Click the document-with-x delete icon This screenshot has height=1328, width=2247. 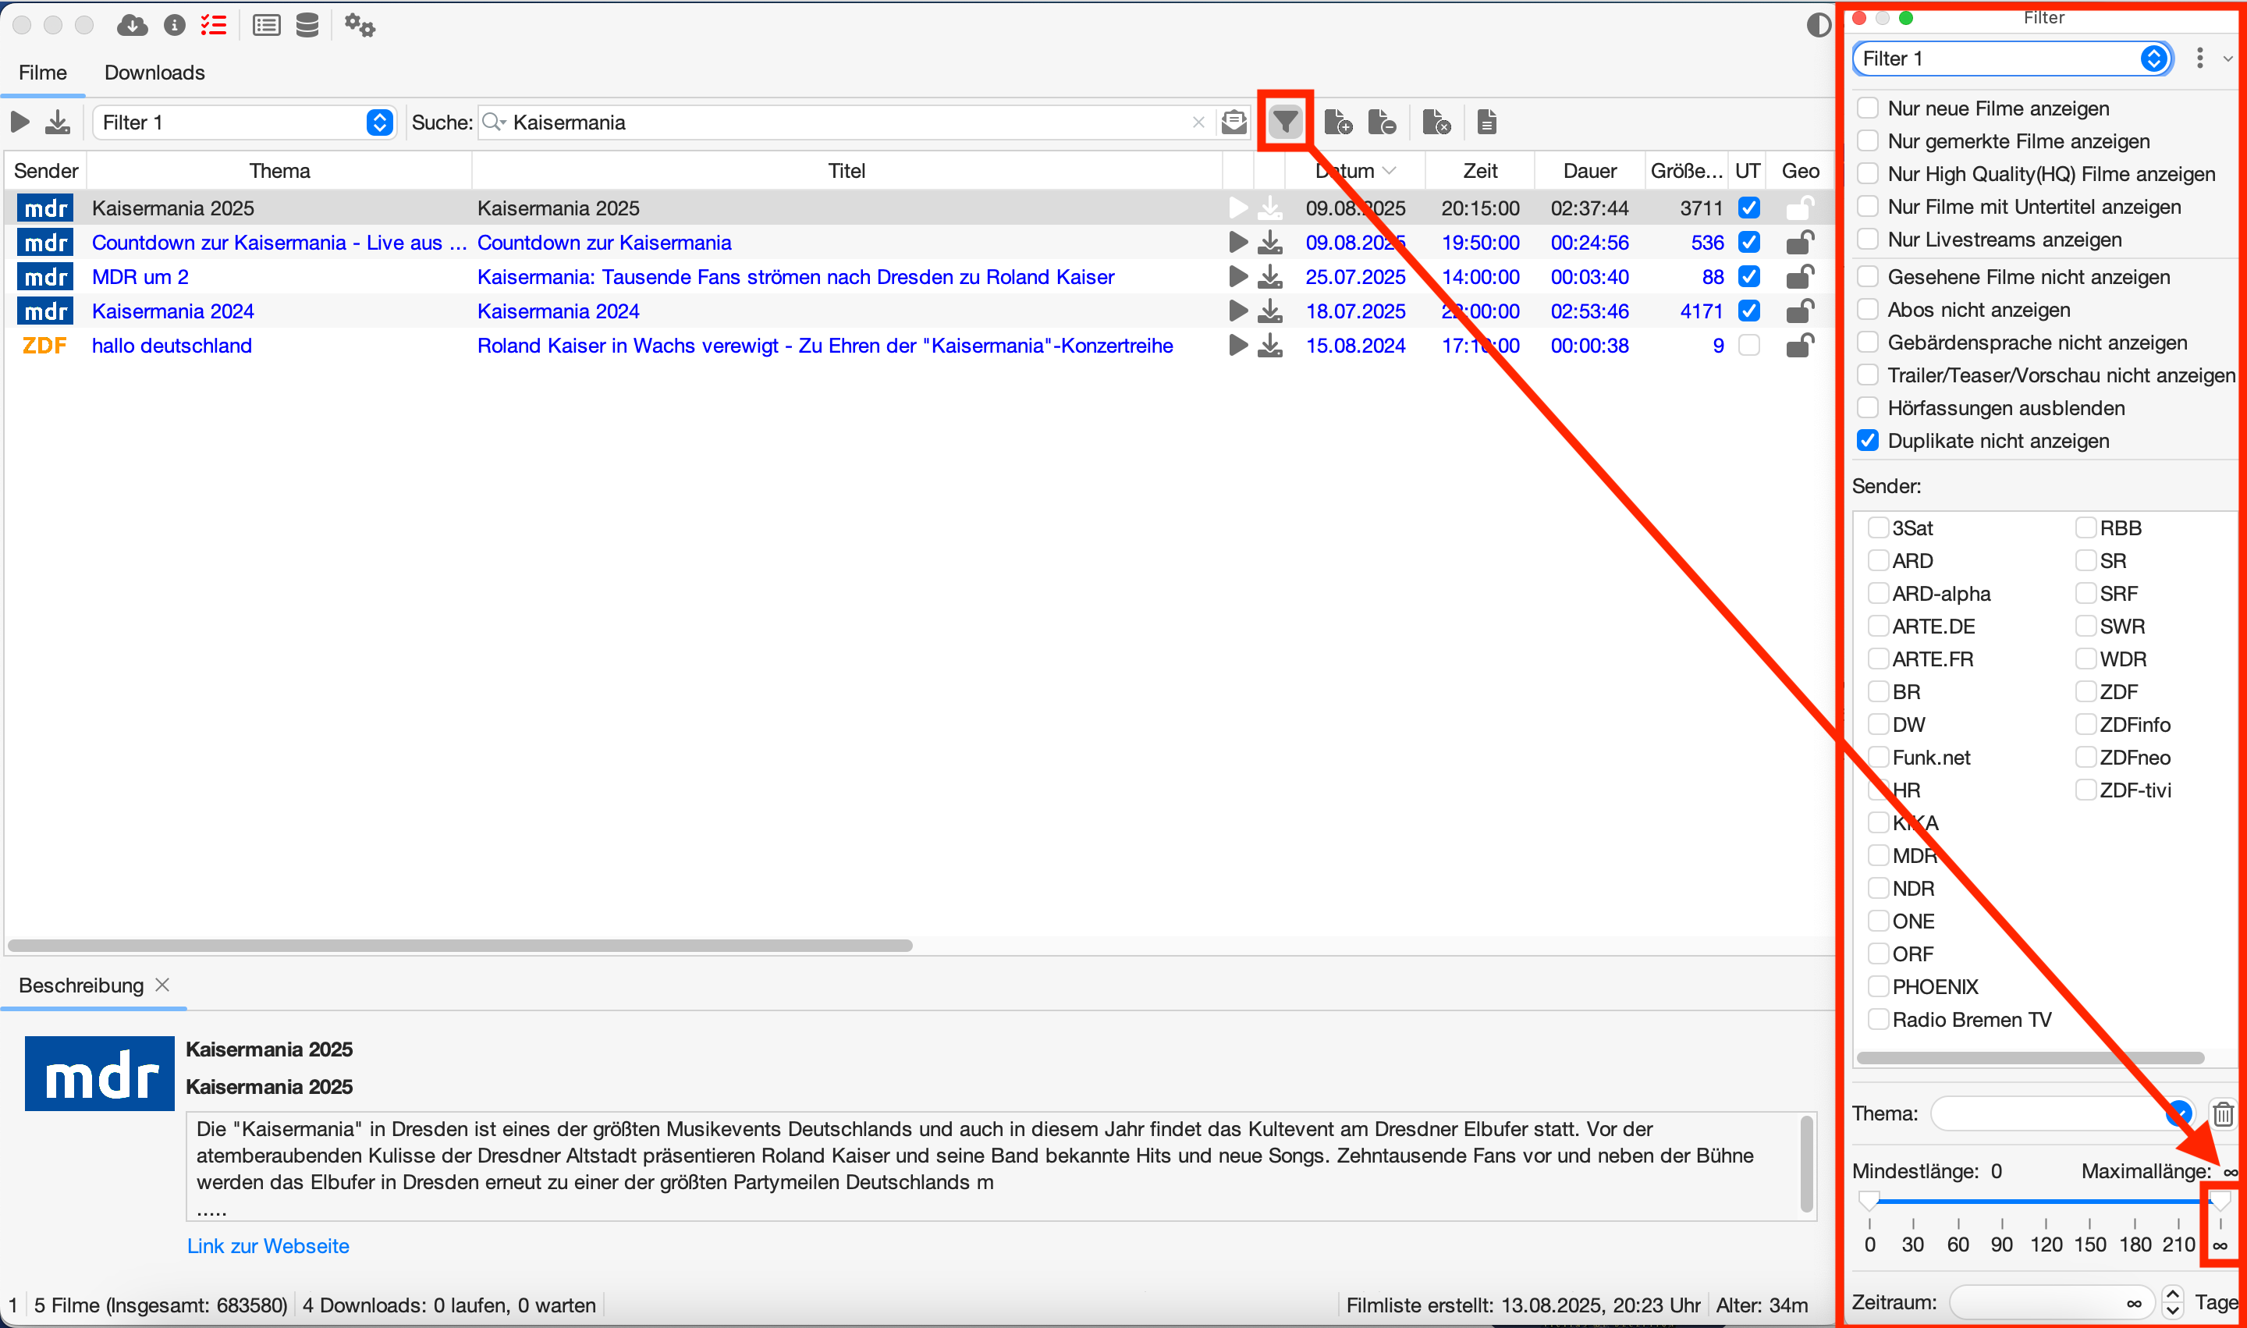coord(1436,122)
